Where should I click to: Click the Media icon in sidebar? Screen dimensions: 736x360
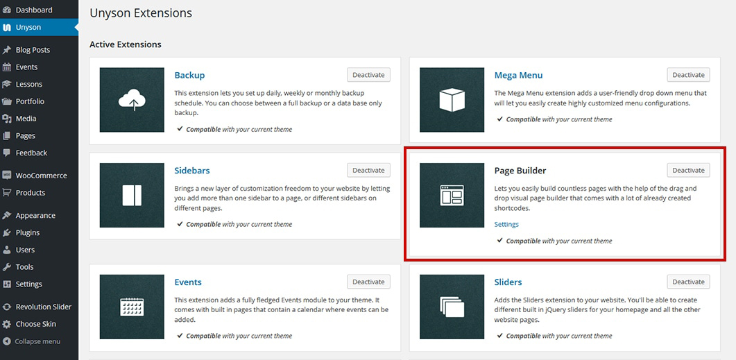click(x=6, y=119)
